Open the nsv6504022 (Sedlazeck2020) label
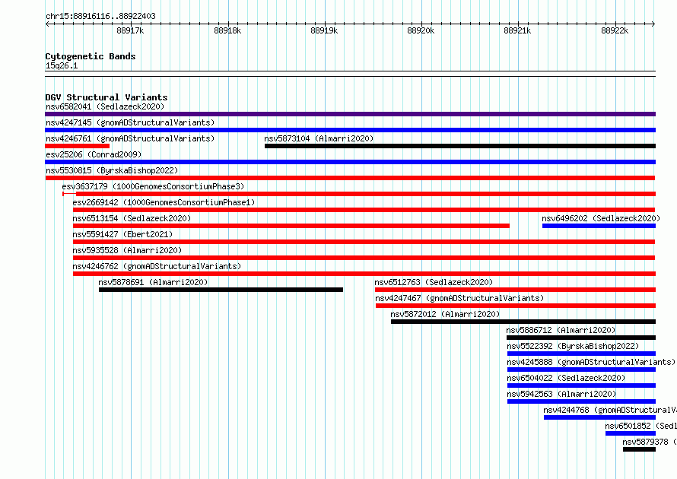The width and height of the screenshot is (677, 479). pos(566,378)
